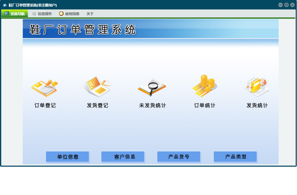
Task: Open the 使用指南 menu
Action: [69, 13]
